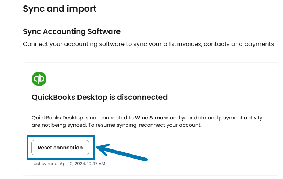Select the "Sync and import" page heading

tap(60, 8)
